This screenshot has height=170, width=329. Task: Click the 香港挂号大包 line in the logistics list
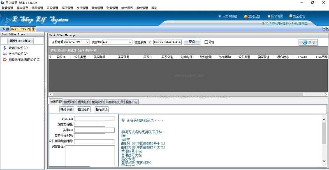pyautogui.click(x=131, y=155)
